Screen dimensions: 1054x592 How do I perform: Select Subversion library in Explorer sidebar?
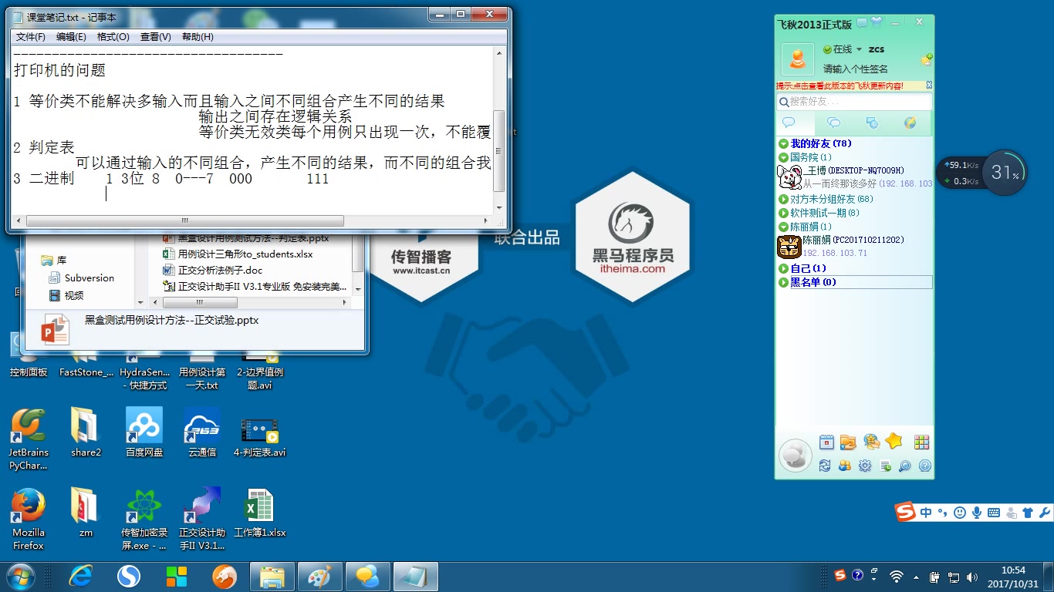pos(81,277)
